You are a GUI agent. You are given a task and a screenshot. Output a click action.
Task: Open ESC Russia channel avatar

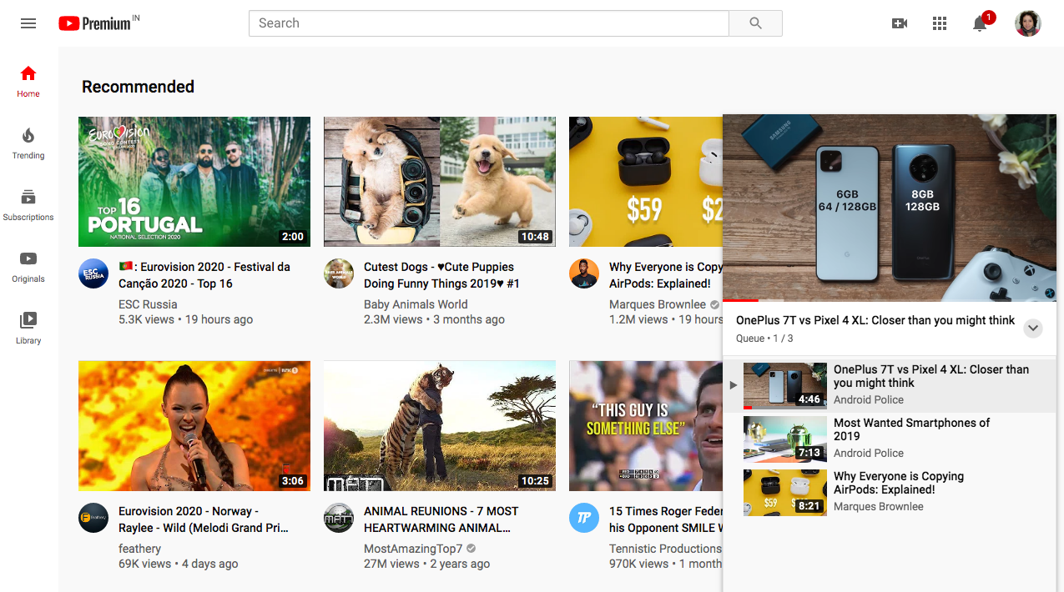(x=93, y=273)
